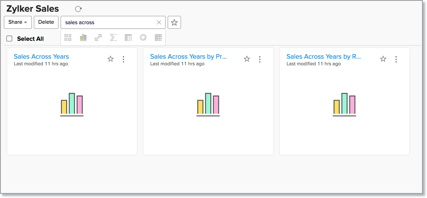427x198 pixels.
Task: Check the Select All checkbox
Action: (9, 39)
